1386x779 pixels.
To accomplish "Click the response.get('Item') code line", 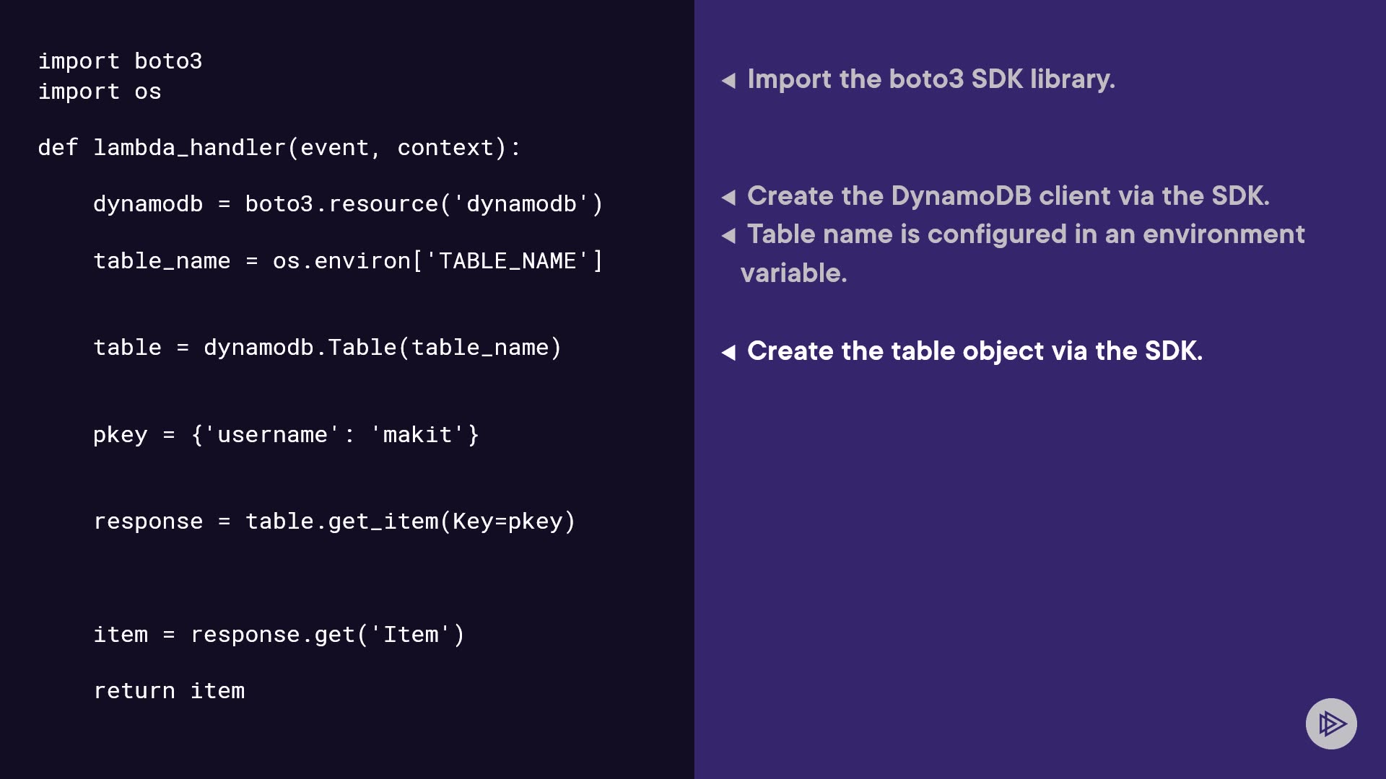I will point(279,635).
